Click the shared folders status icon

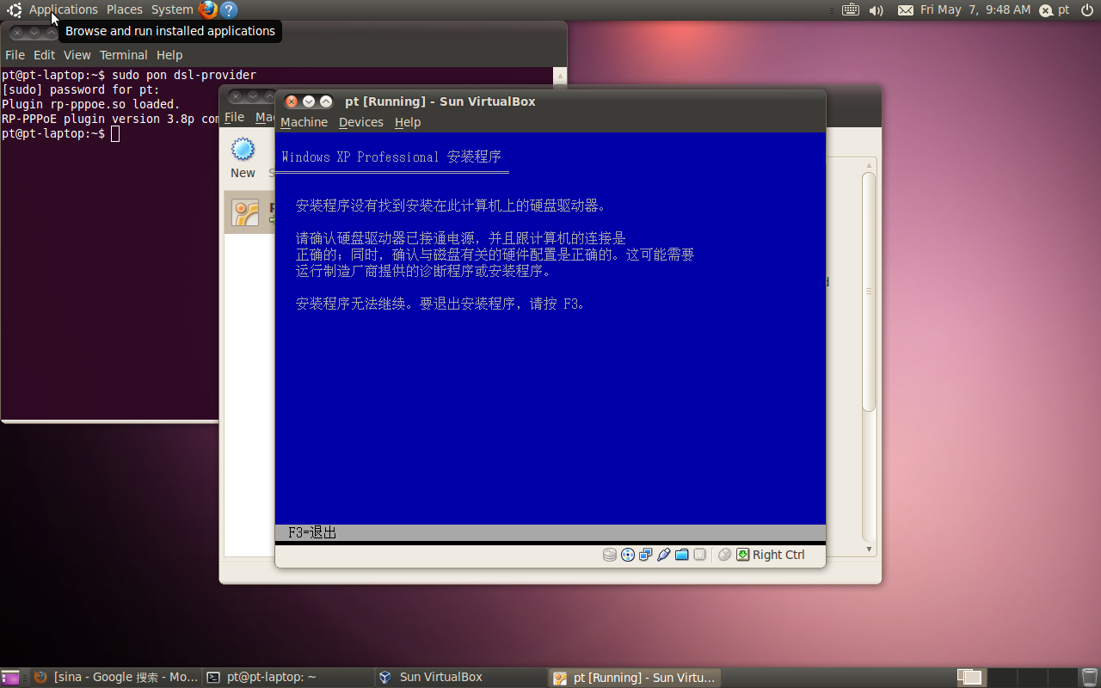[682, 555]
